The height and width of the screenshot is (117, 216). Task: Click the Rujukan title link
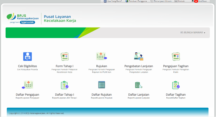(x=101, y=66)
